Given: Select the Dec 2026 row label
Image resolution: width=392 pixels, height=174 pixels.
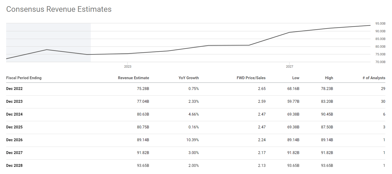Looking at the screenshot, I should 14,140.
